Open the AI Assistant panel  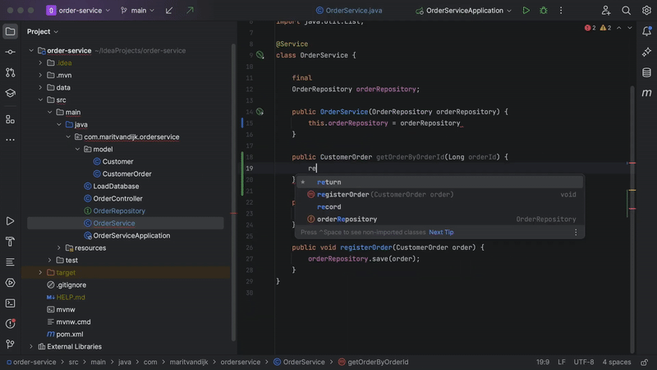[x=646, y=52]
